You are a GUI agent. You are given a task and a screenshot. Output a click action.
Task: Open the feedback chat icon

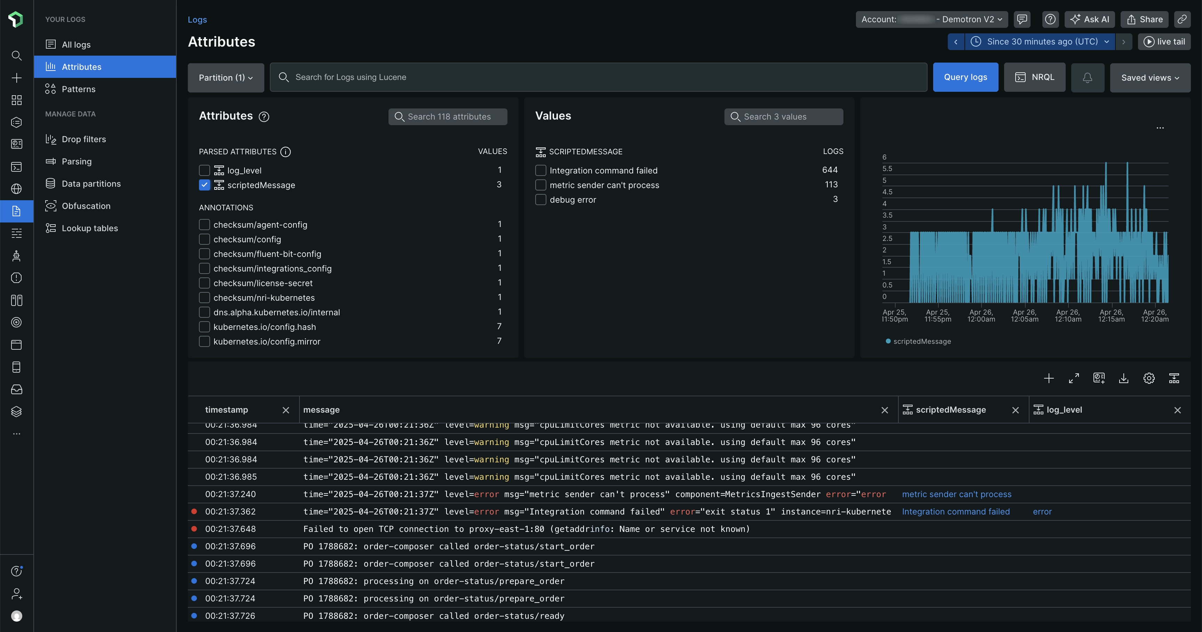[1022, 19]
